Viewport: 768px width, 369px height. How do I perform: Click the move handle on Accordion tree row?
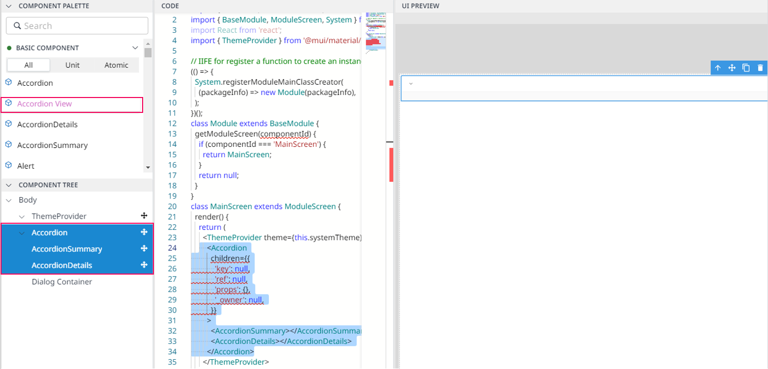click(x=144, y=232)
